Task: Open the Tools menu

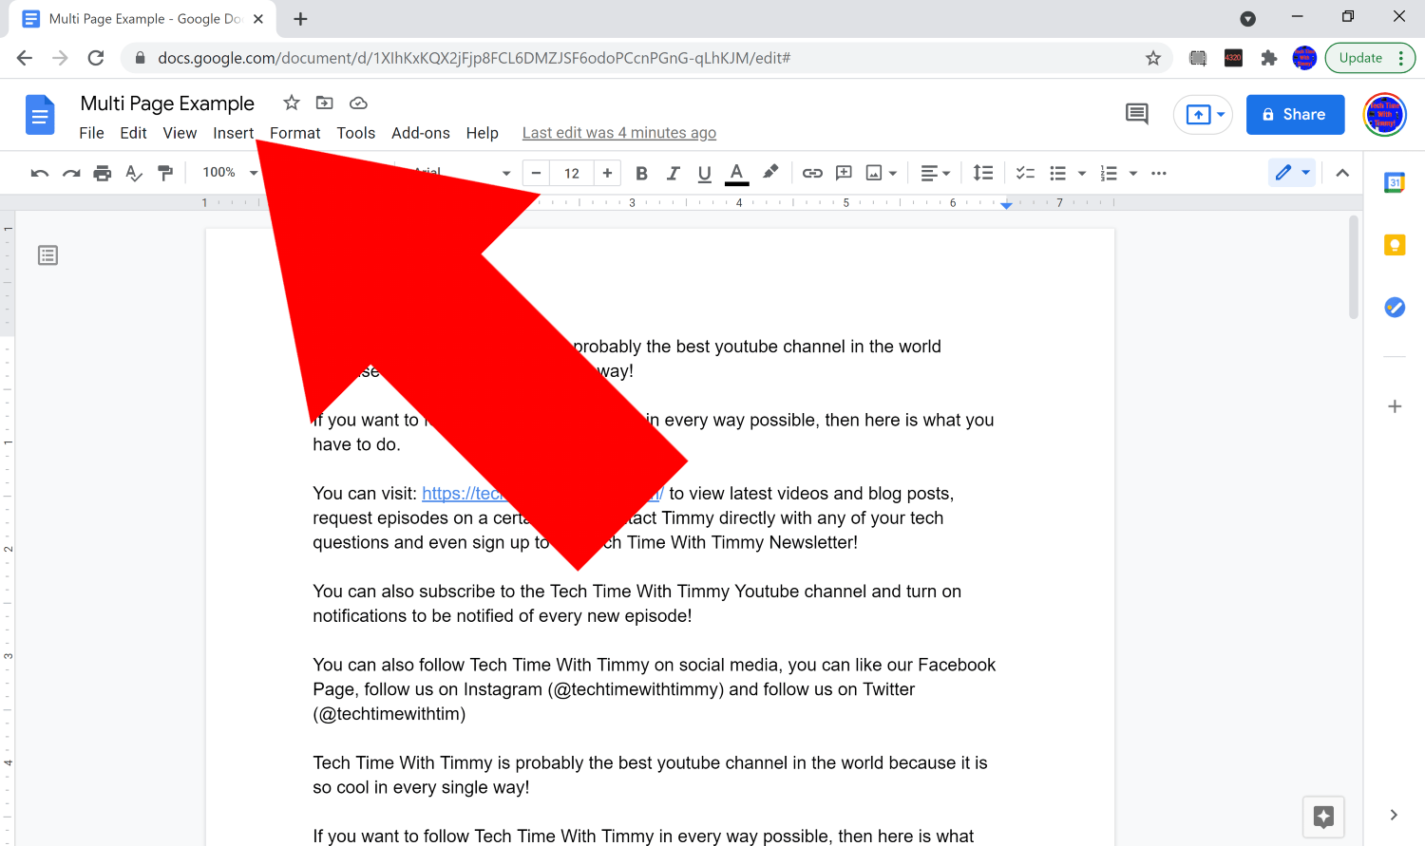Action: [x=356, y=133]
